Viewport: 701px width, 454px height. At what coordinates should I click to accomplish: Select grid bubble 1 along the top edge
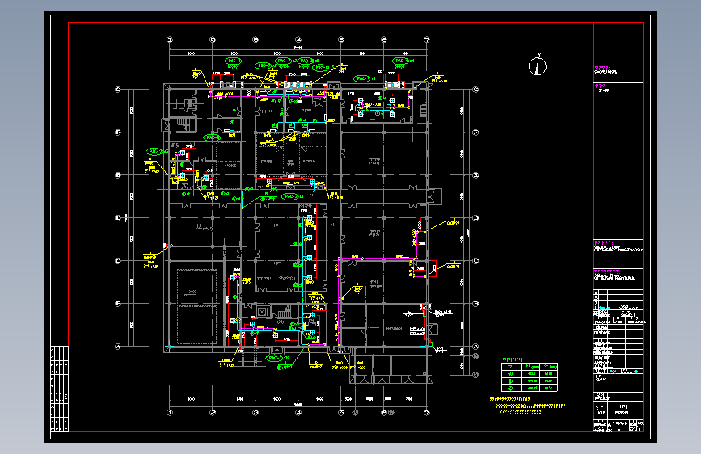pyautogui.click(x=170, y=40)
